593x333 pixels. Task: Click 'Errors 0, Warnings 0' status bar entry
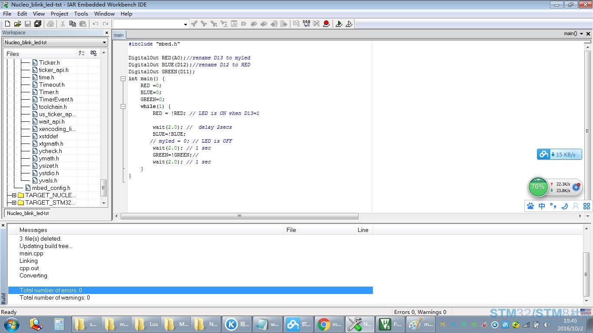tap(420, 312)
